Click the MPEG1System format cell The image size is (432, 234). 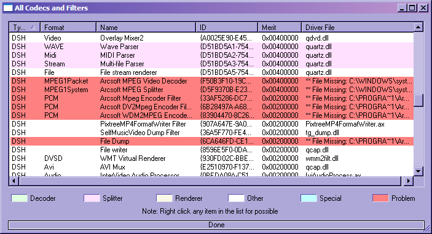click(x=66, y=90)
